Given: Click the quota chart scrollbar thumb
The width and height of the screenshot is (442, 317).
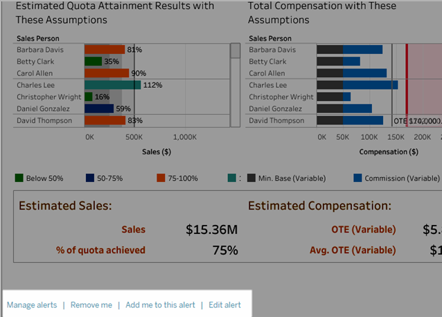Looking at the screenshot, I should [235, 51].
